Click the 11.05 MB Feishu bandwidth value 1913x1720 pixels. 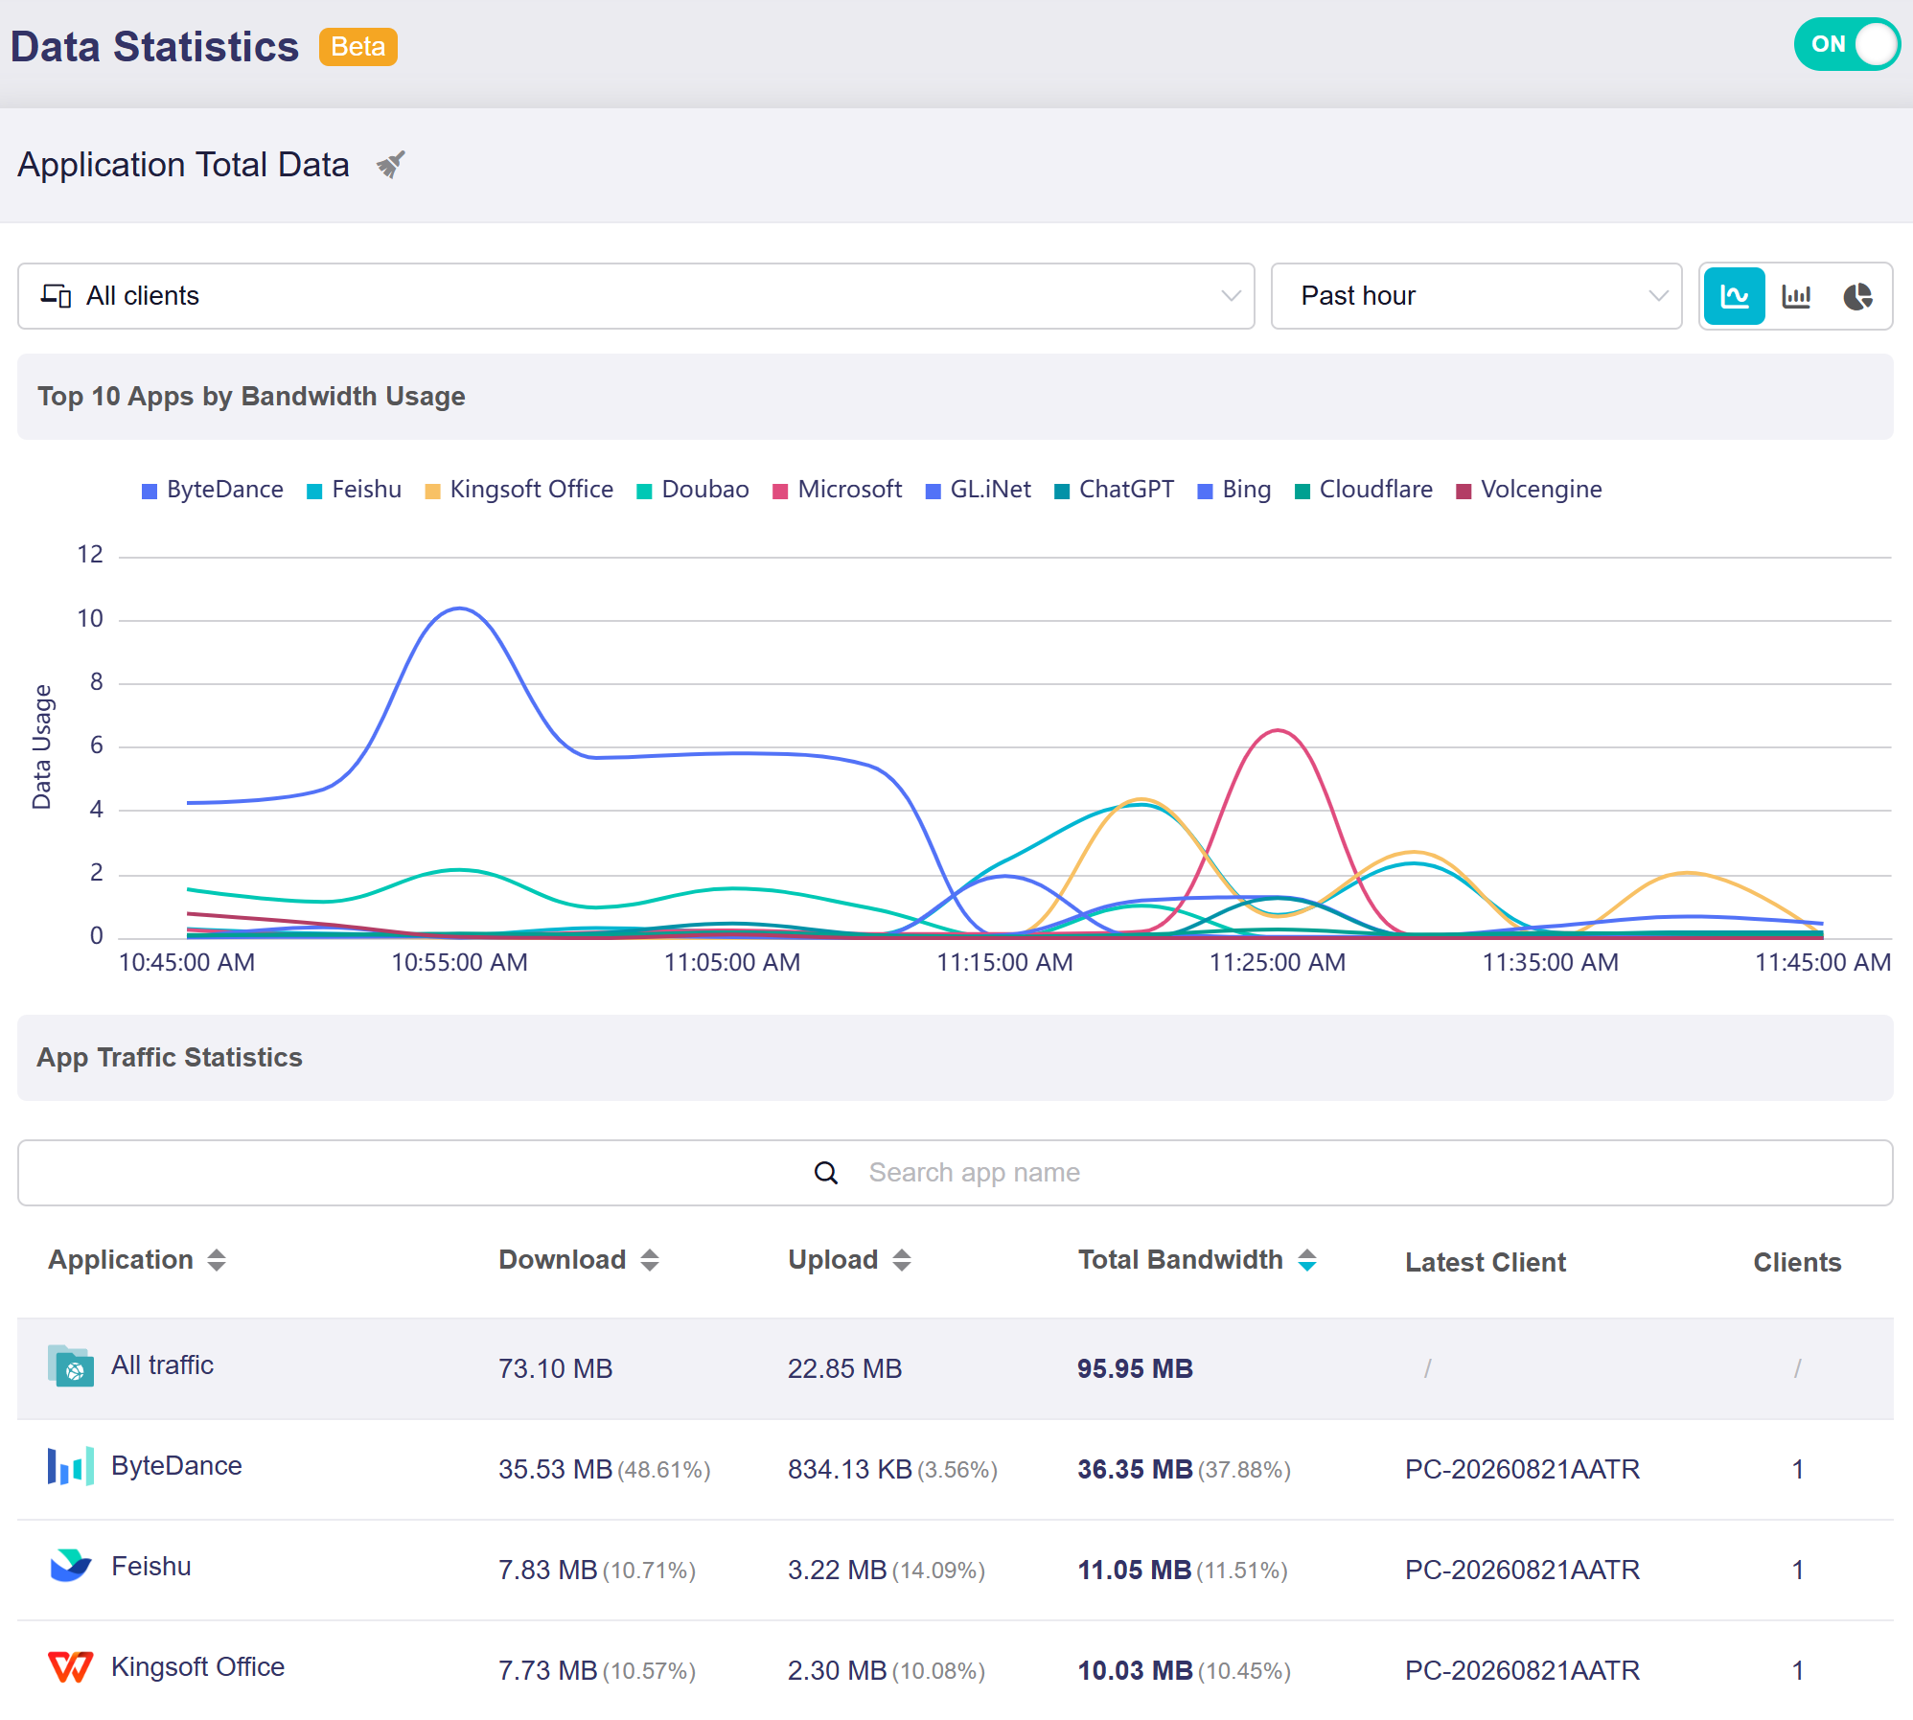point(1134,1570)
